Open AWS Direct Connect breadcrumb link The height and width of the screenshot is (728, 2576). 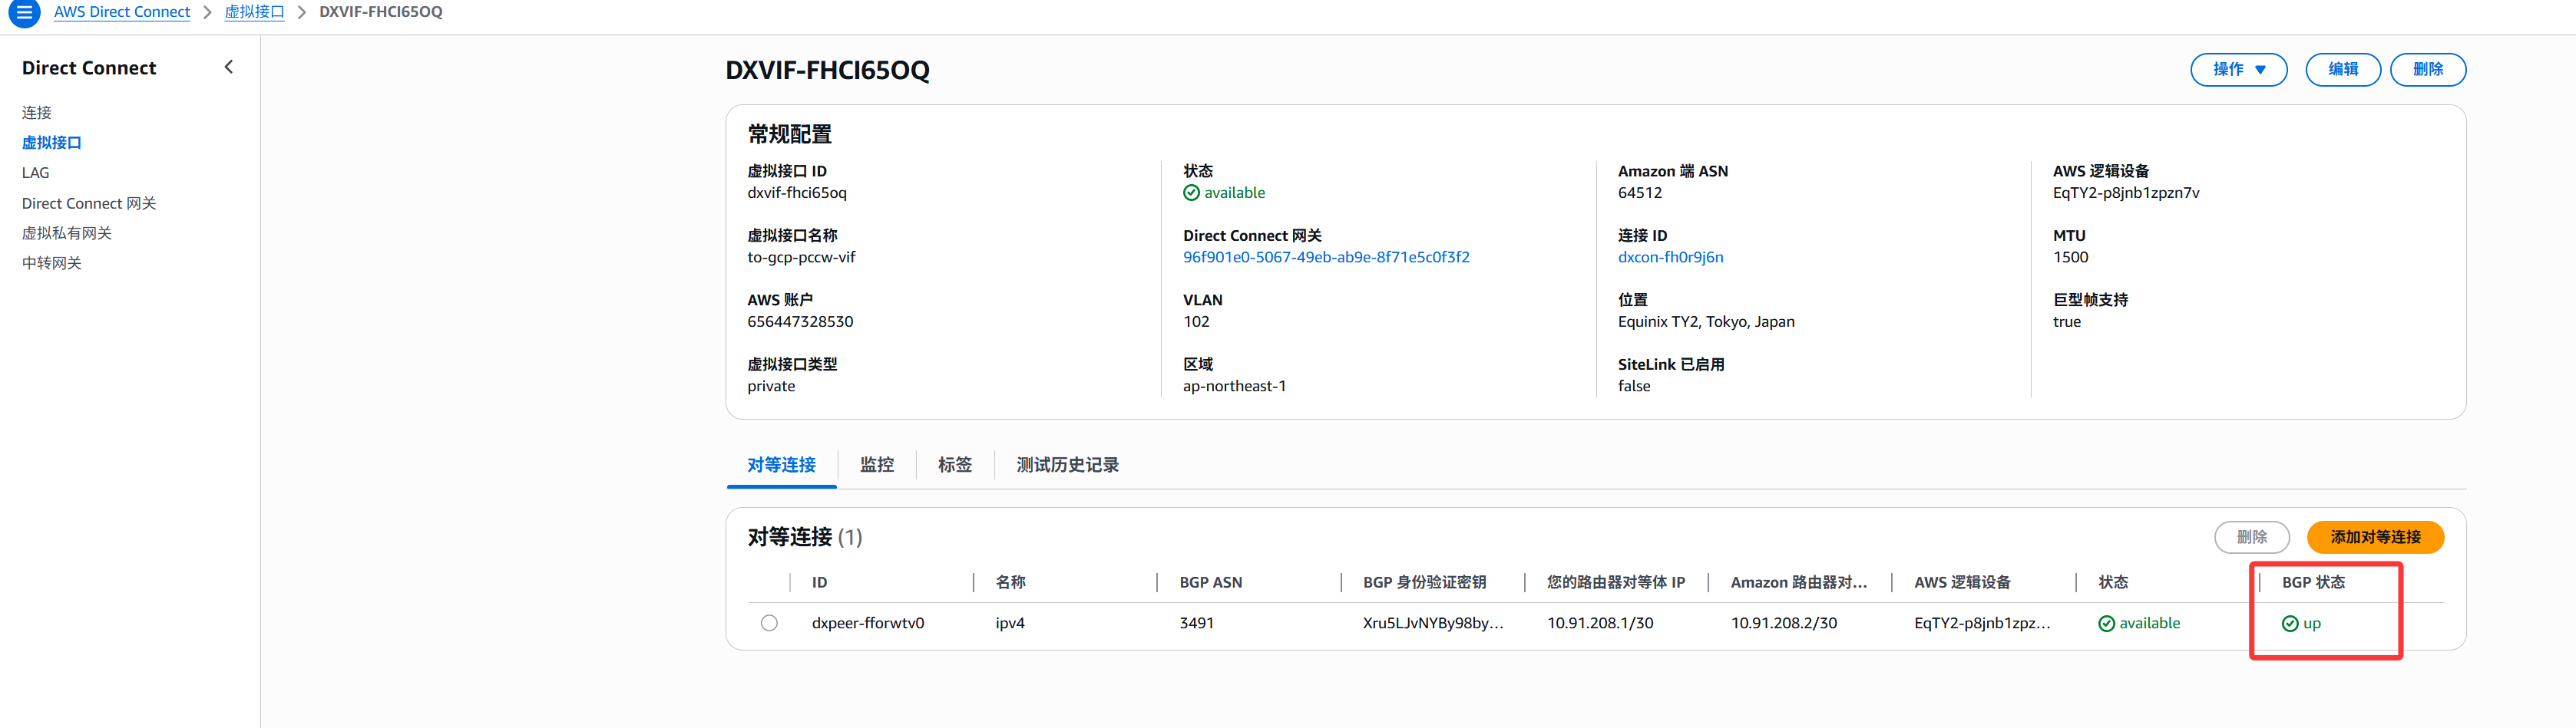click(122, 12)
